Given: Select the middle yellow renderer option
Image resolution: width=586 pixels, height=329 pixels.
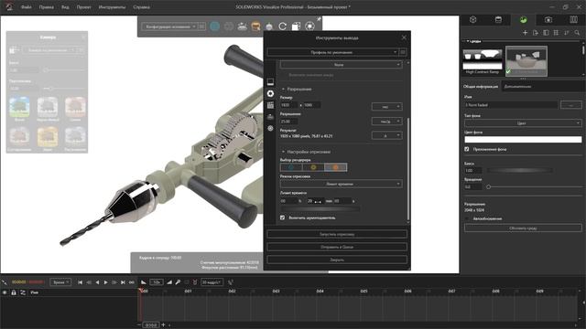Looking at the screenshot, I should 313,167.
